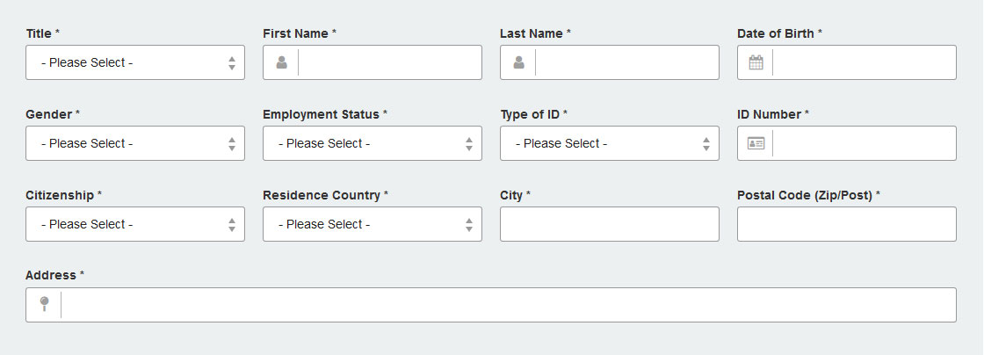Expand the Residence Country dropdown

click(x=373, y=224)
